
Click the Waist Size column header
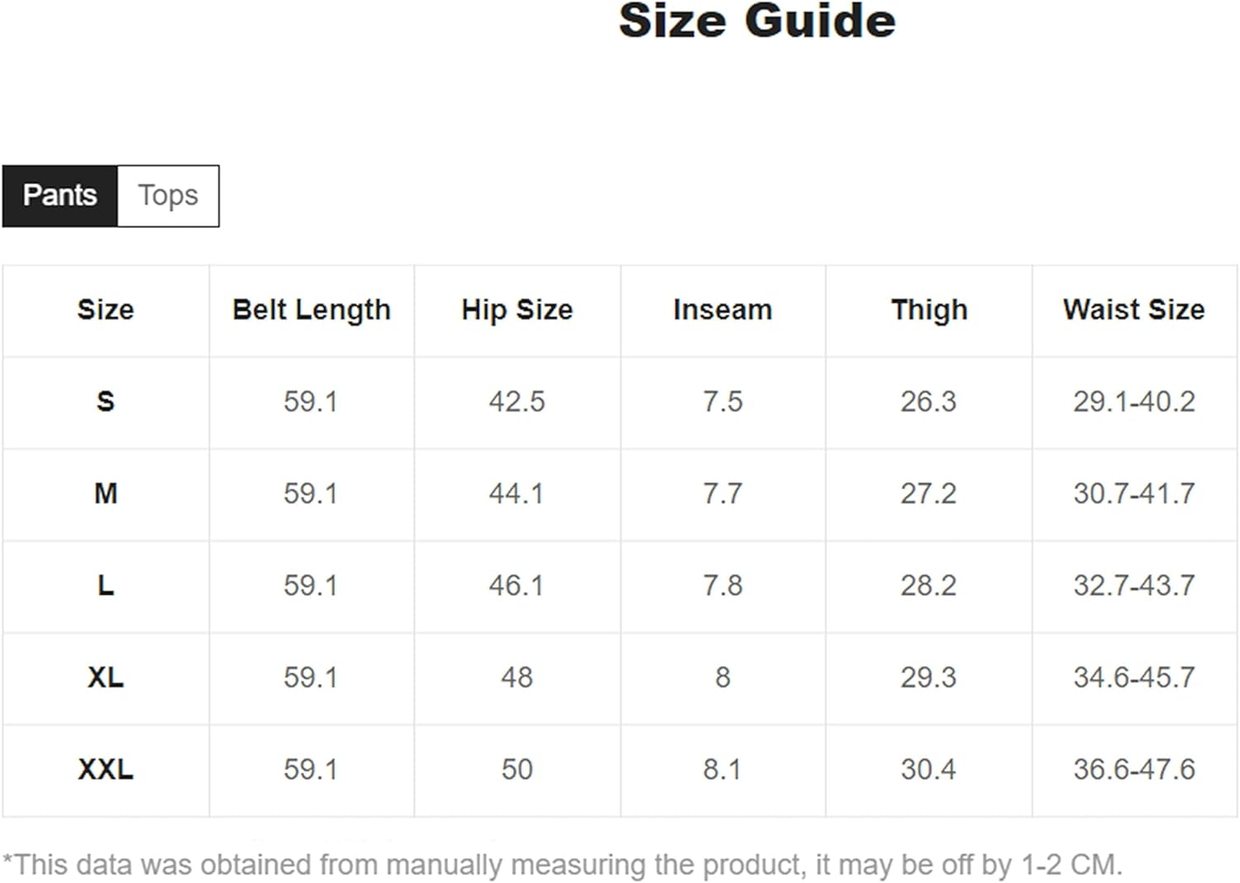pos(1133,310)
